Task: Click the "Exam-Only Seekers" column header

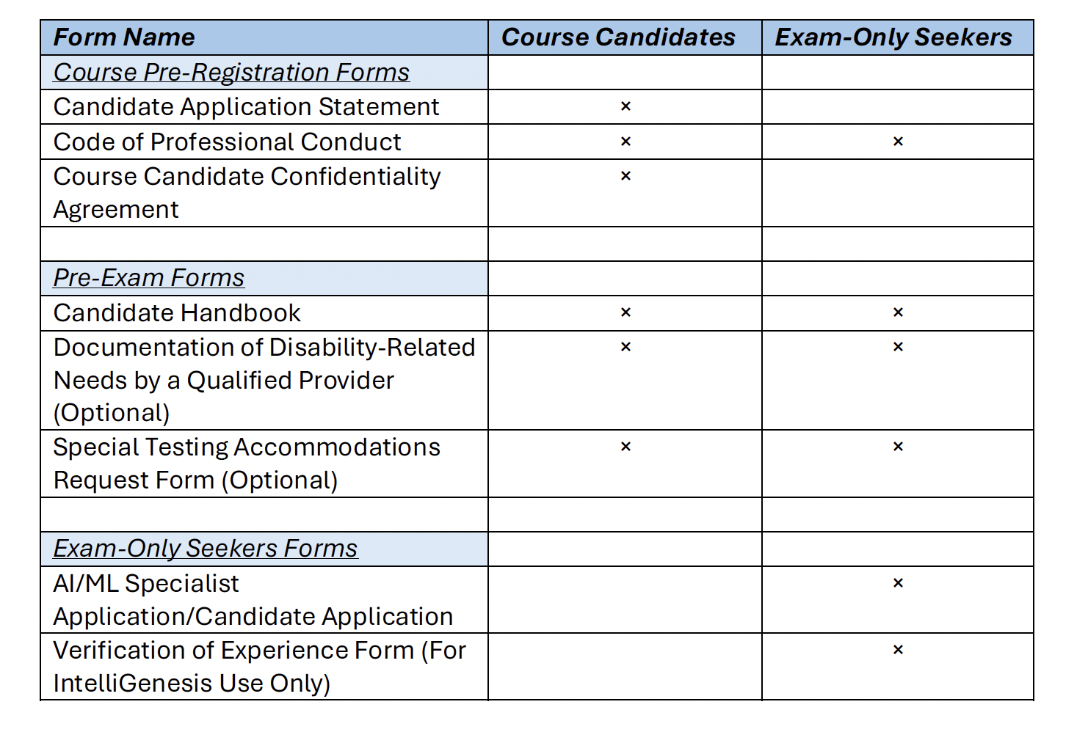Action: click(x=893, y=37)
